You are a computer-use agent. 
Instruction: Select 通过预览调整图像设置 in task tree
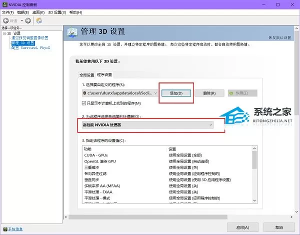30,37
